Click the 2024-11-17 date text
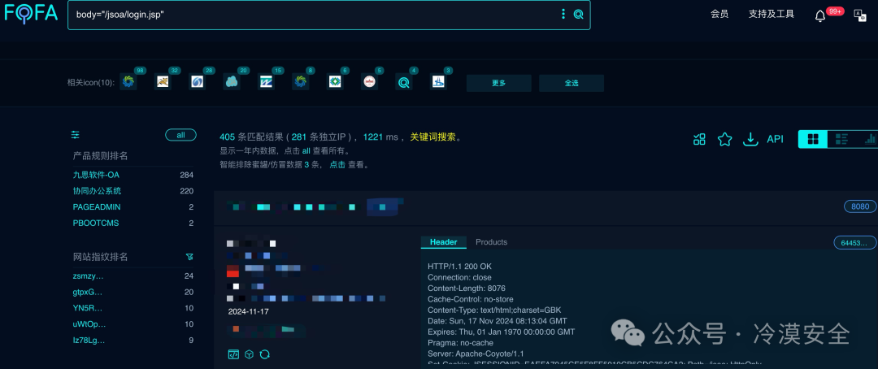Image resolution: width=878 pixels, height=369 pixels. click(248, 311)
